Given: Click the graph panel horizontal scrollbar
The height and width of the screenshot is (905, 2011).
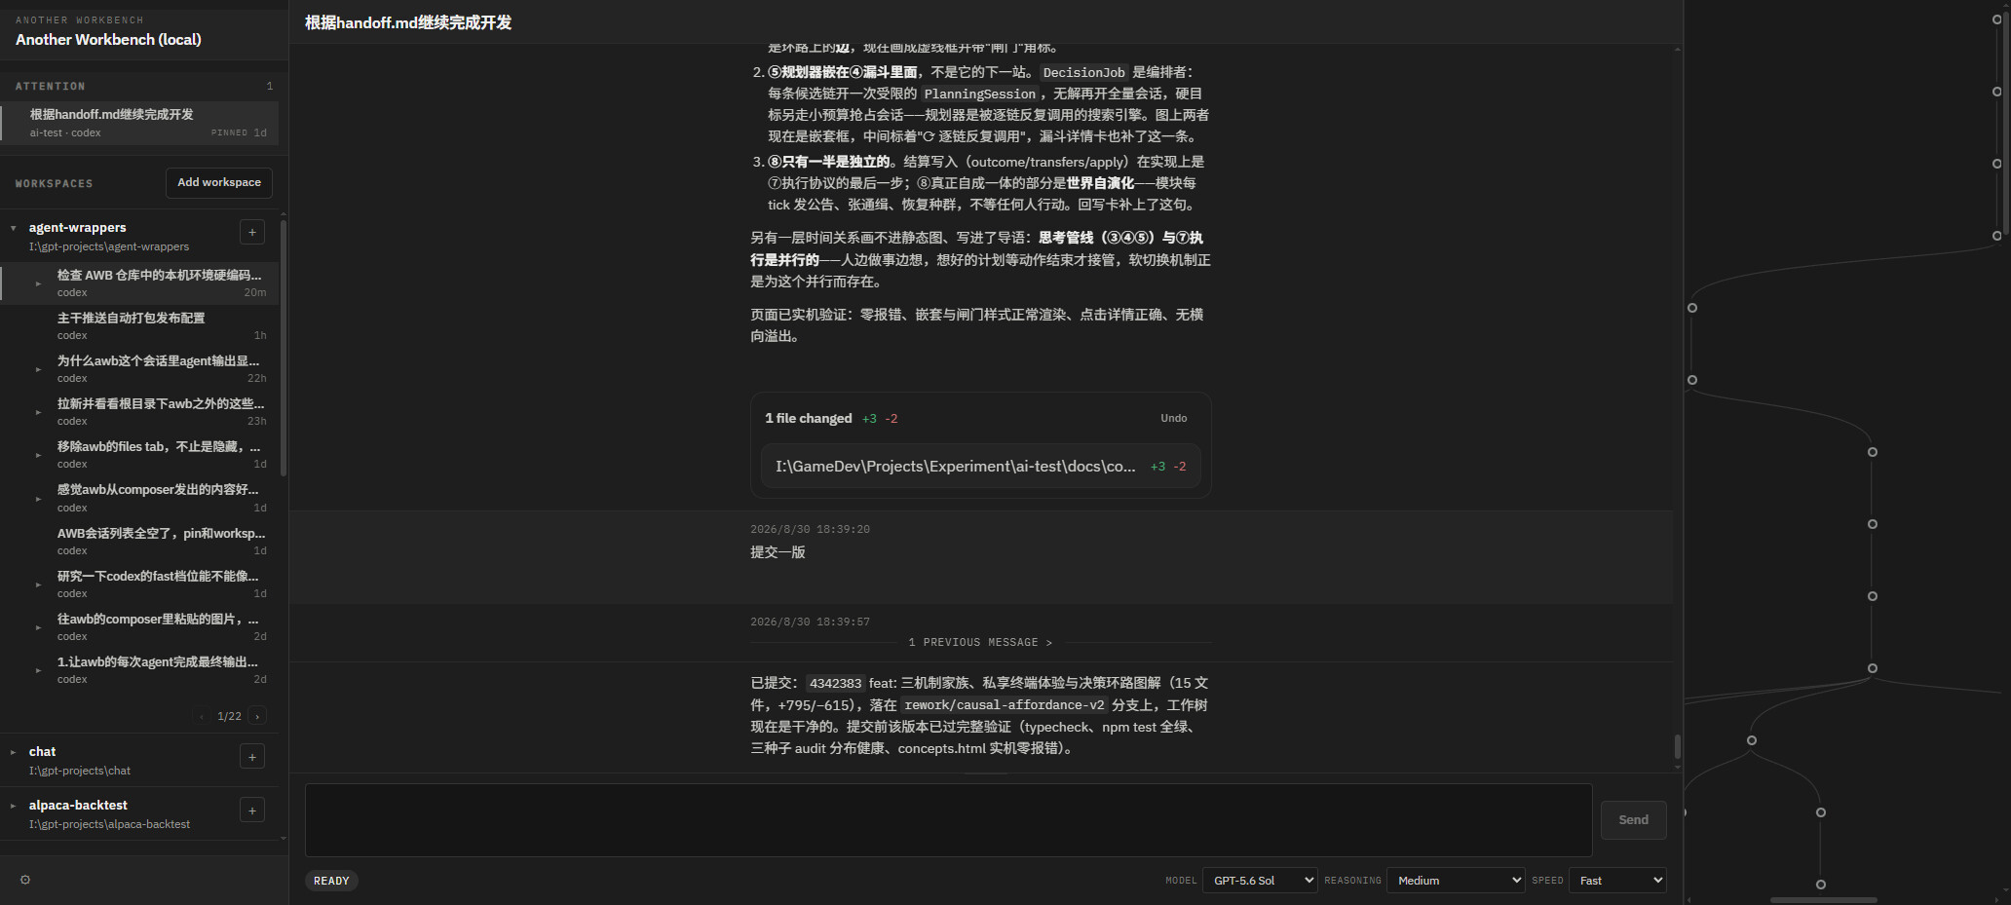Looking at the screenshot, I should click(1823, 900).
